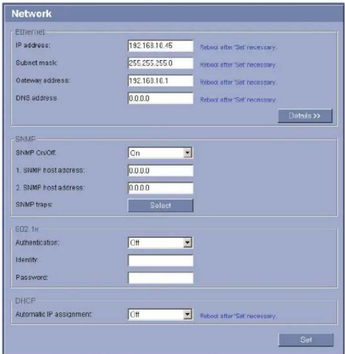Click the '2. SNMP host address:' label

(50, 188)
